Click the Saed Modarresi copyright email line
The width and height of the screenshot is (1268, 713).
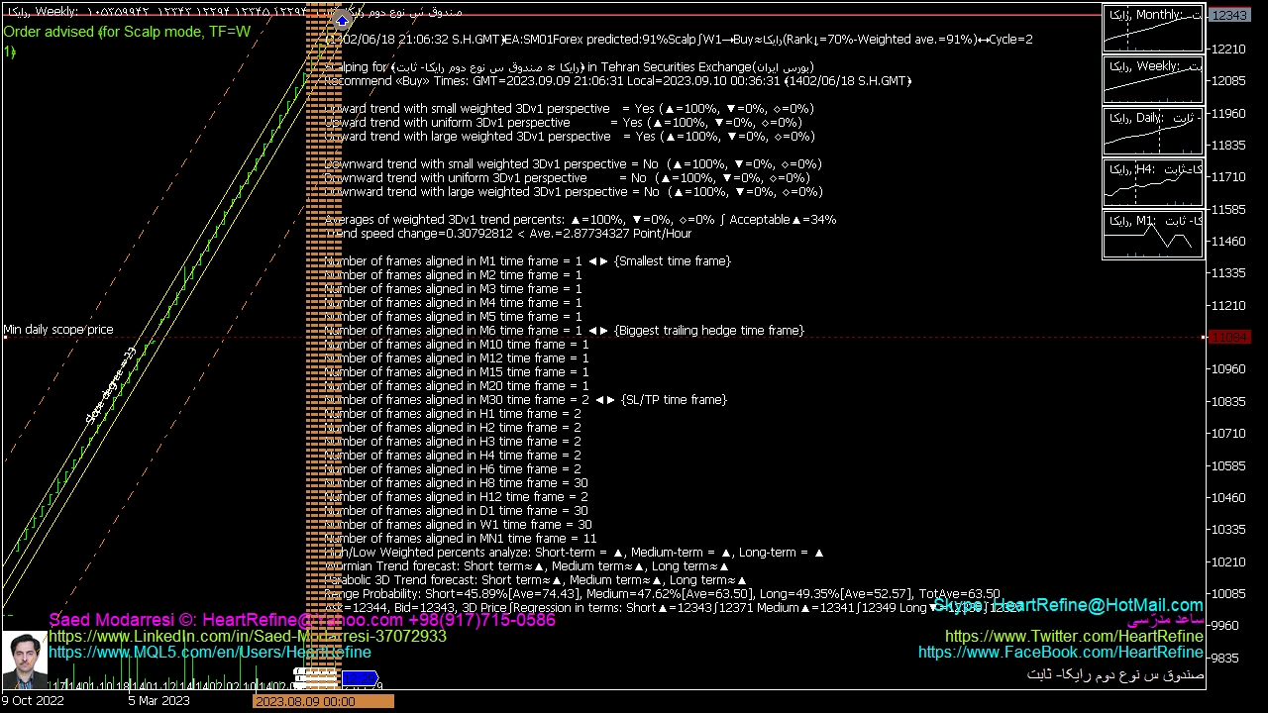(x=301, y=620)
